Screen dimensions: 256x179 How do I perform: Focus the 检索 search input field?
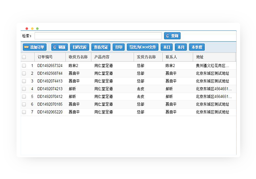point(98,36)
